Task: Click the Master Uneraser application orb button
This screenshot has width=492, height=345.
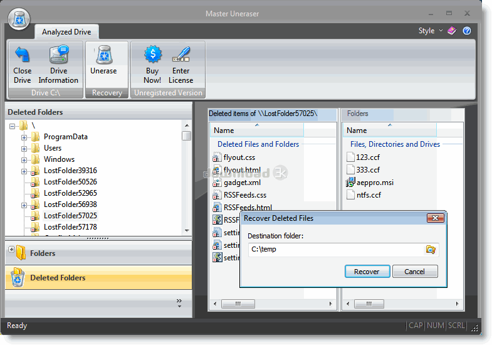Action: tap(19, 19)
